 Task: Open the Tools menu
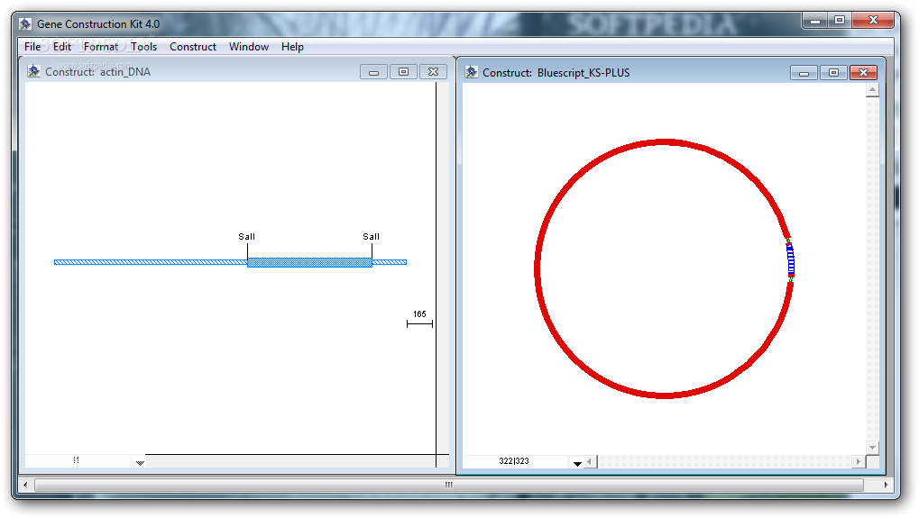coord(143,47)
